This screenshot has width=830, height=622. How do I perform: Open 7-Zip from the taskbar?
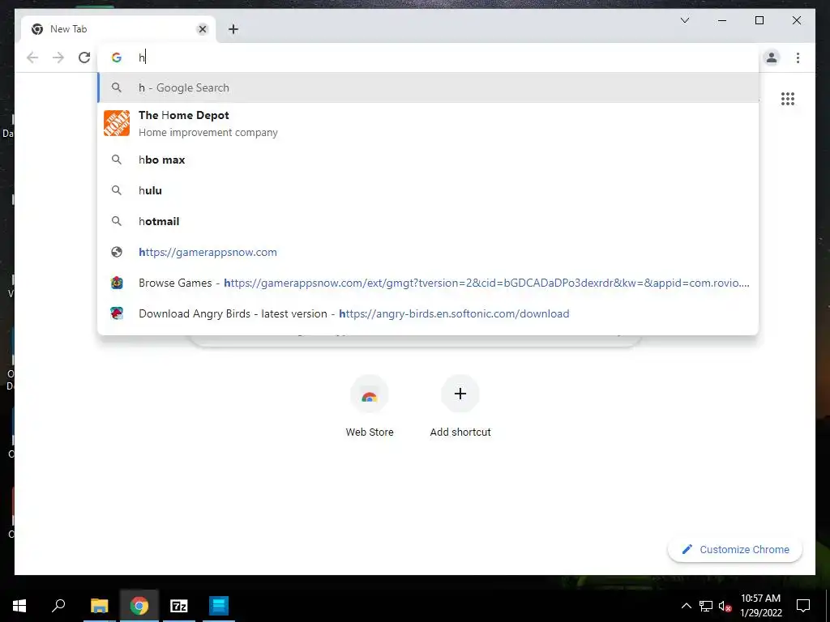point(179,606)
